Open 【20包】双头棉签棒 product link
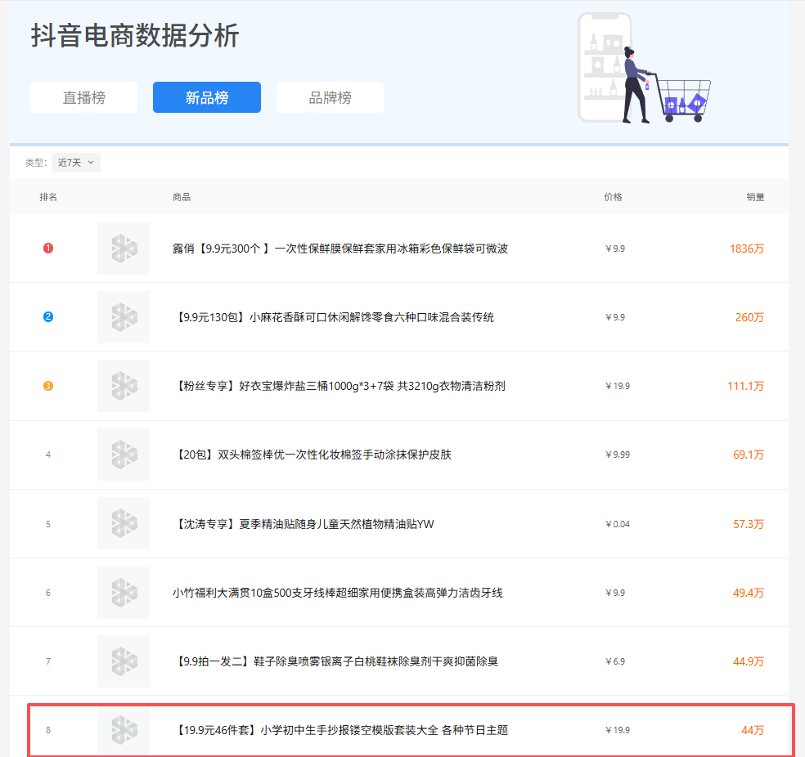805x757 pixels. point(313,455)
